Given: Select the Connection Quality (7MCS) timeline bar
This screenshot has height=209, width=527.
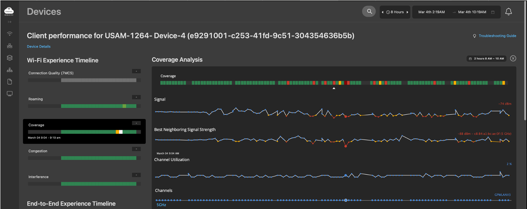Looking at the screenshot, I should tap(85, 80).
